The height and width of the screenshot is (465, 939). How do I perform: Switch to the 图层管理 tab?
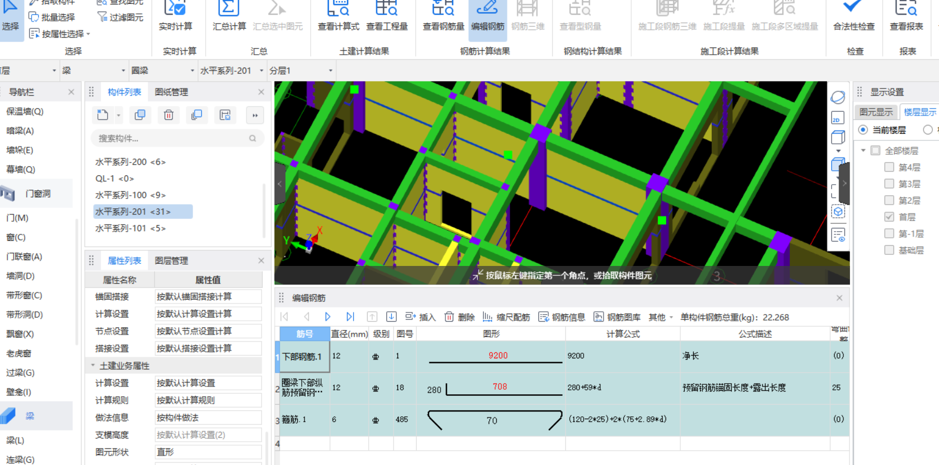(171, 261)
